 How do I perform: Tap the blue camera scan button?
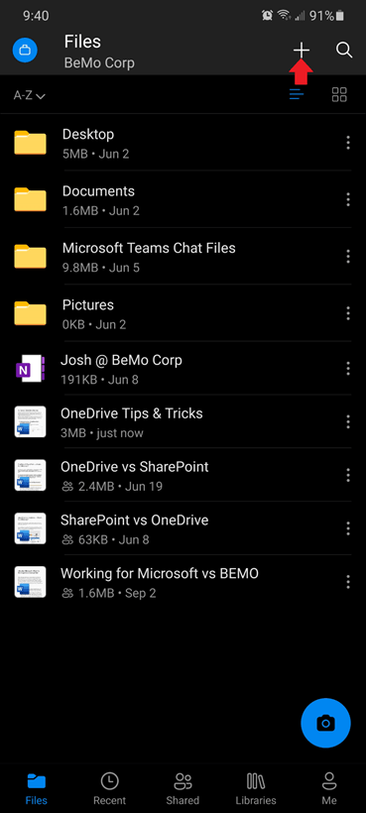tap(325, 723)
